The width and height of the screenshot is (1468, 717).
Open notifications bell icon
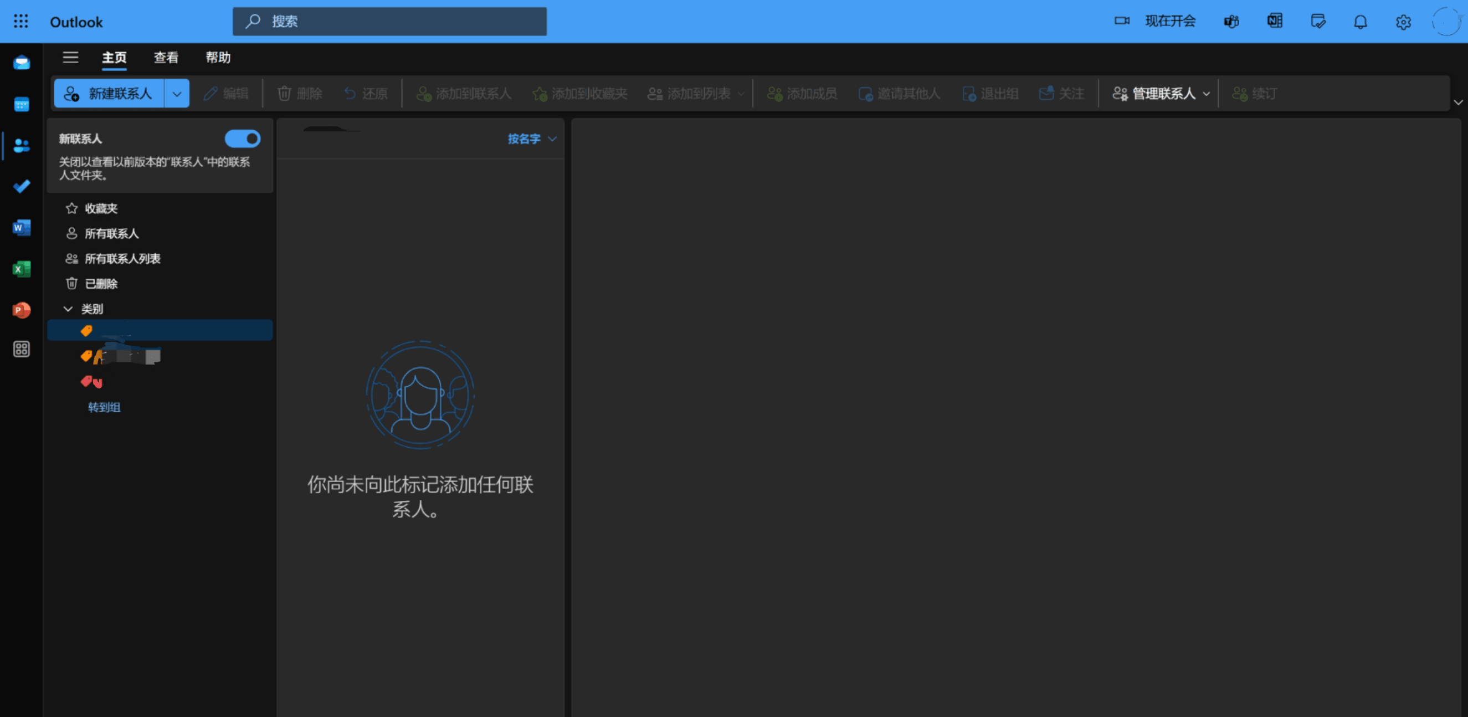(x=1360, y=22)
